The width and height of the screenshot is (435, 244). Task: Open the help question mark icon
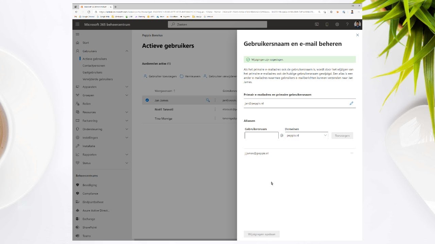[347, 24]
